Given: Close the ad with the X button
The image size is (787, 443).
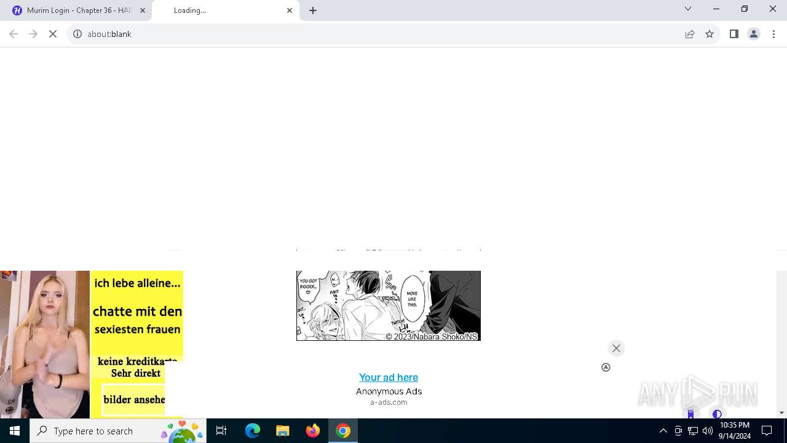Looking at the screenshot, I should coord(616,348).
